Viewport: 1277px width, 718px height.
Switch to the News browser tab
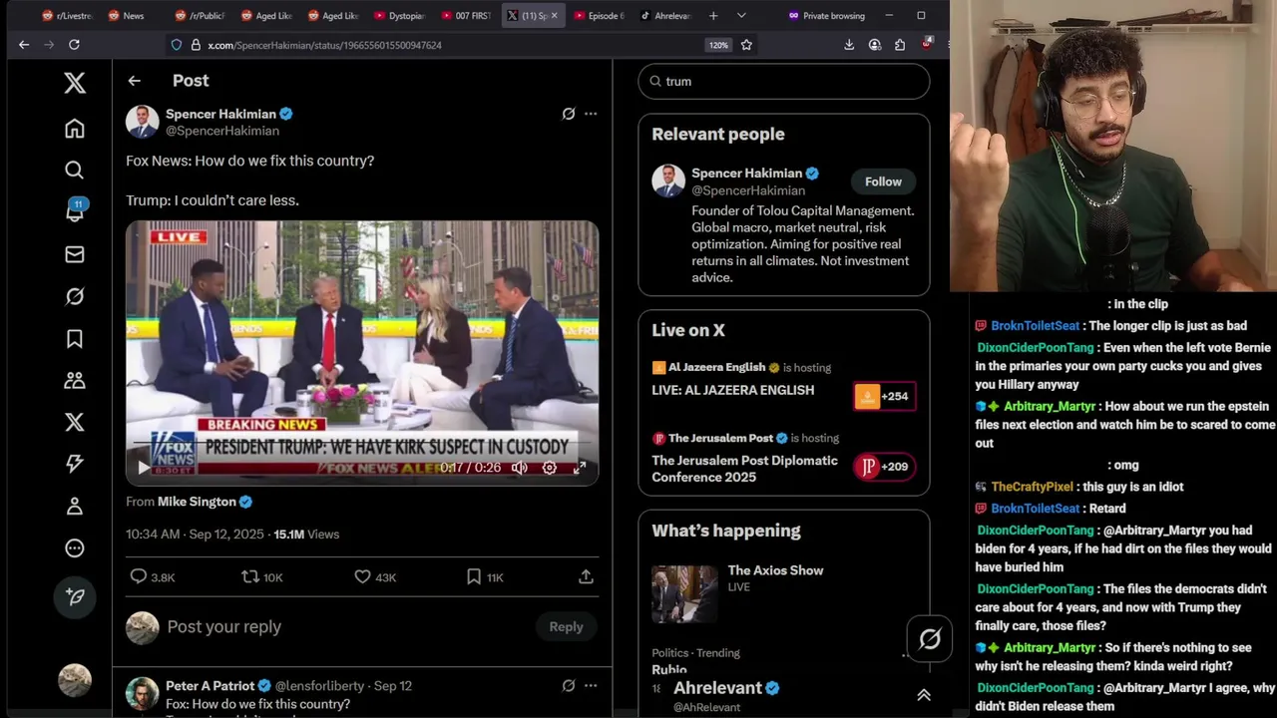(127, 16)
